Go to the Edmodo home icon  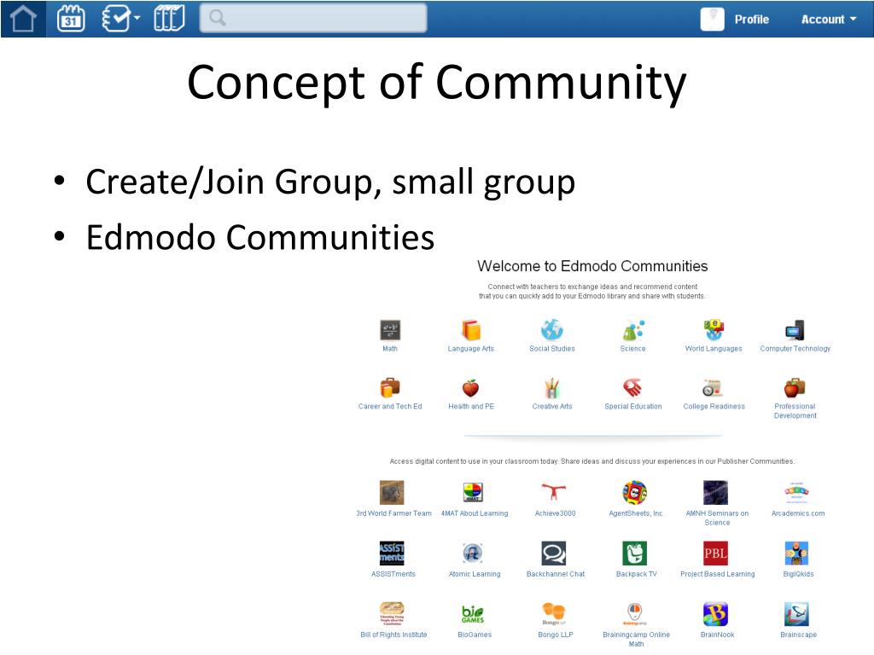pos(23,19)
